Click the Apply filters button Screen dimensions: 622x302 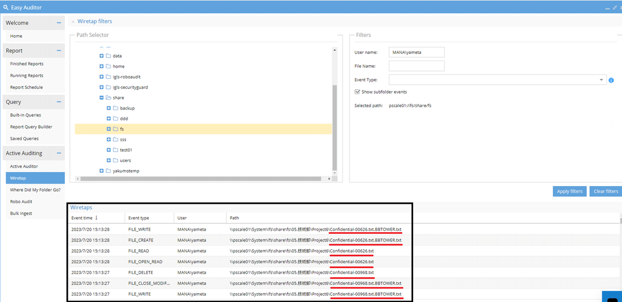(x=569, y=191)
